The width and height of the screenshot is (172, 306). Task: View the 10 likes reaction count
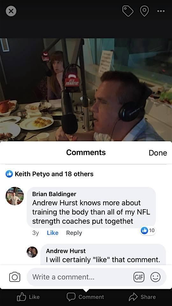pos(148,230)
